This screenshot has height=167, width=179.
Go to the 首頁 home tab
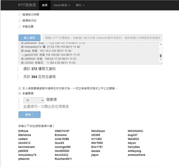(44, 5)
